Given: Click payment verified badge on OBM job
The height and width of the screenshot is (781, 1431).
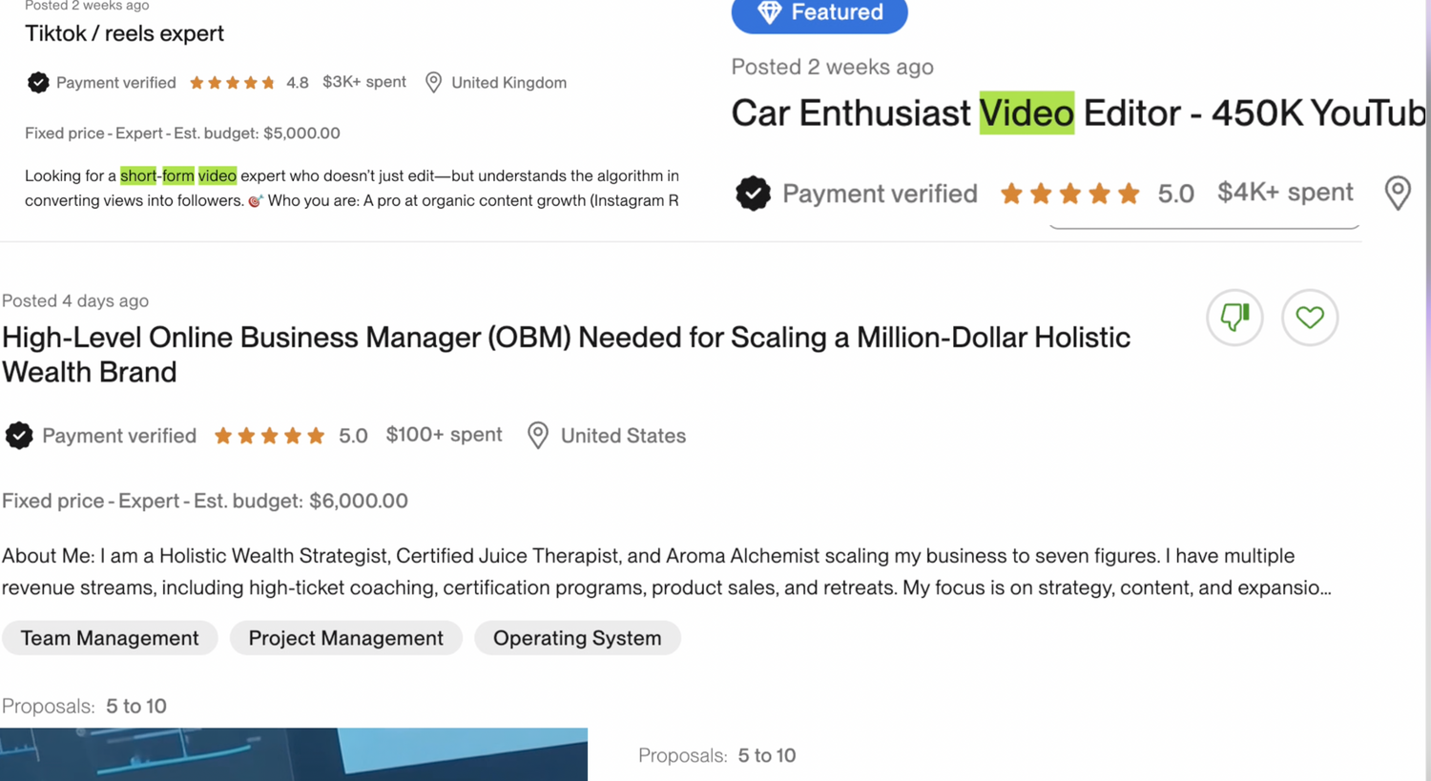Looking at the screenshot, I should (x=19, y=436).
